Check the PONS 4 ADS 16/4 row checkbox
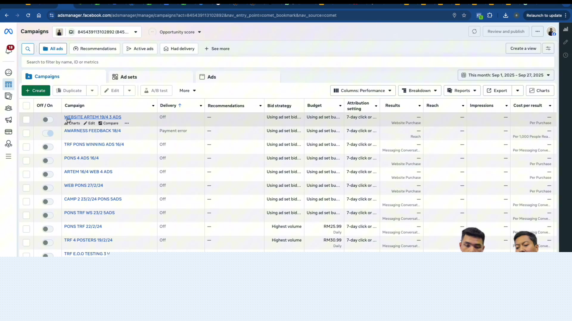This screenshot has width=572, height=321. 26,160
